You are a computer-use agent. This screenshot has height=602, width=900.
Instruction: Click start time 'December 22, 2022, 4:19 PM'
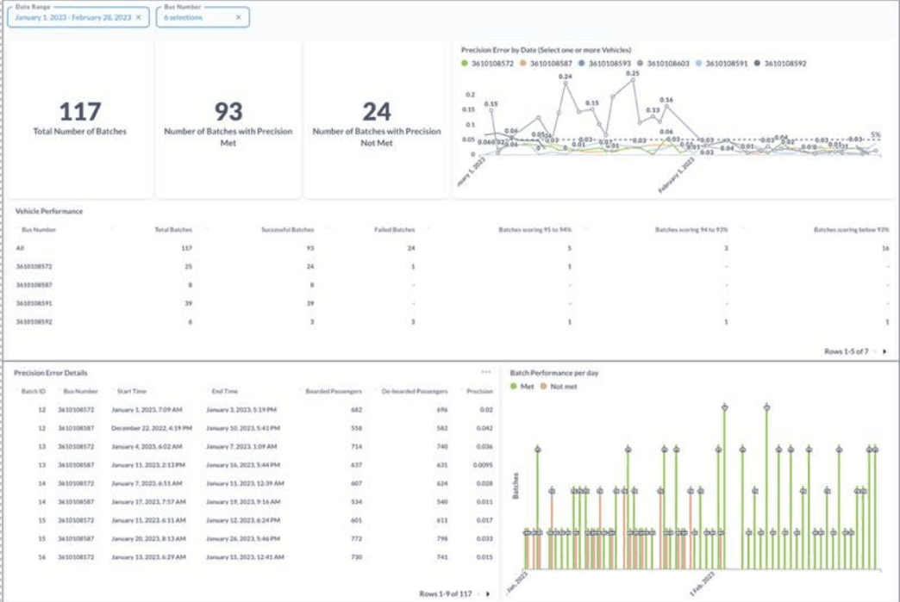tap(152, 428)
